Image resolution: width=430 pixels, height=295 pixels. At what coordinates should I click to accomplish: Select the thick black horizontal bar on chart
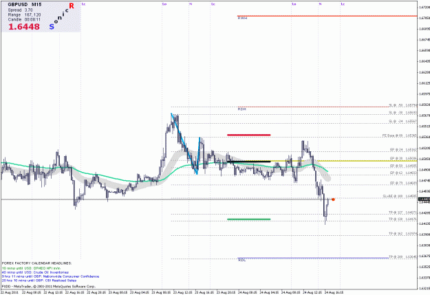[x=249, y=162]
